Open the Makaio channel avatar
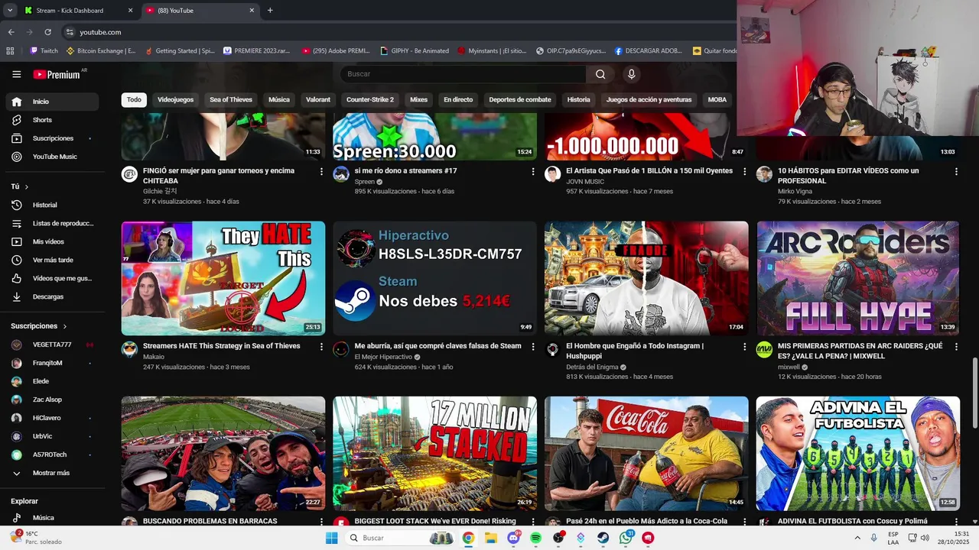 click(x=129, y=349)
